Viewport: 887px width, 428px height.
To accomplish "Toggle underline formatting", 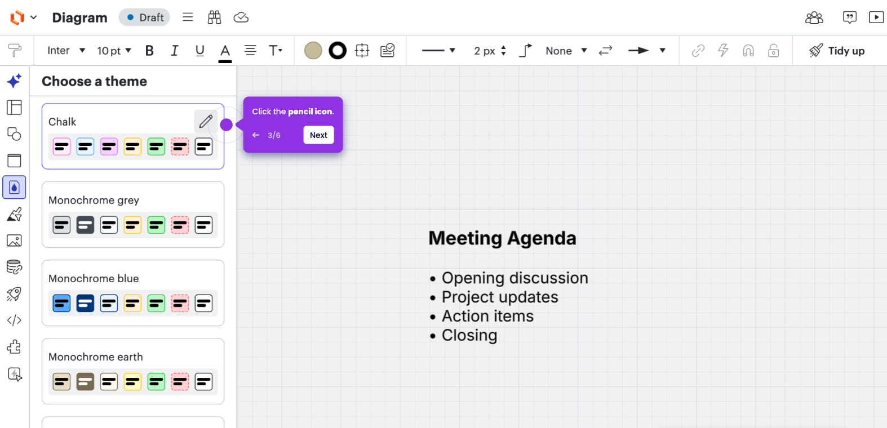I will (x=199, y=51).
